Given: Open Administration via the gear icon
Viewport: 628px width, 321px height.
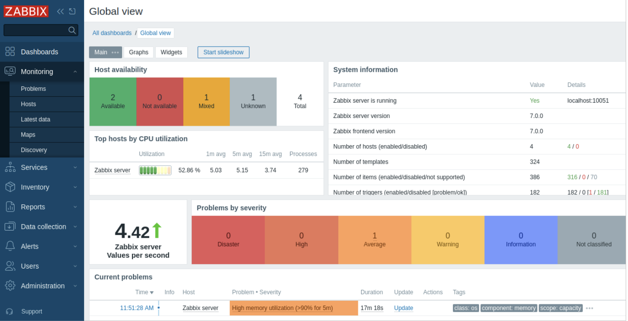Looking at the screenshot, I should click(10, 286).
